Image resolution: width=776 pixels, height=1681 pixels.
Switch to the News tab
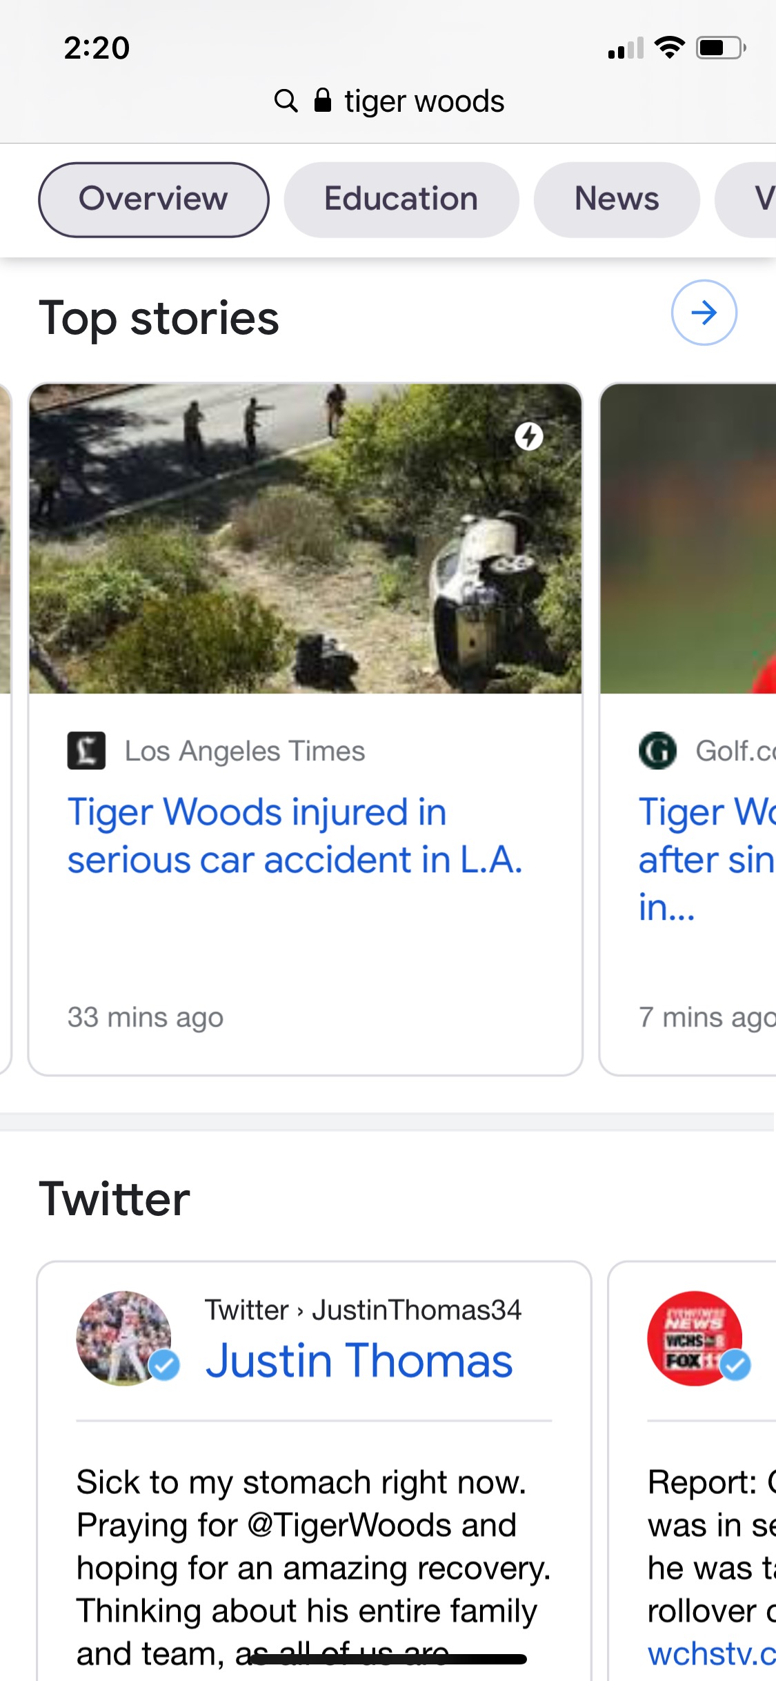617,199
